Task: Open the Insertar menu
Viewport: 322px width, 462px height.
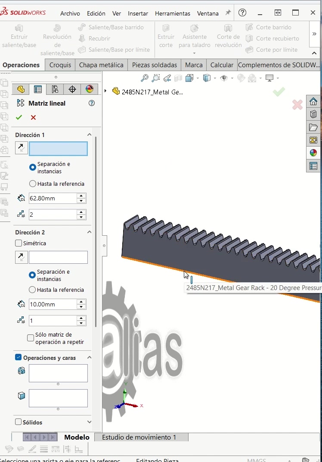Action: tap(138, 13)
